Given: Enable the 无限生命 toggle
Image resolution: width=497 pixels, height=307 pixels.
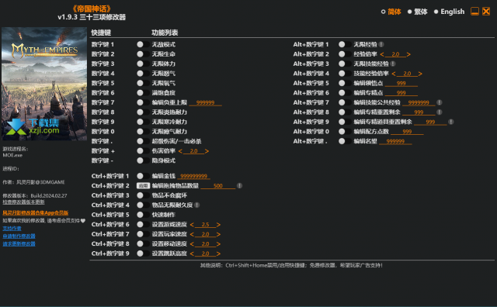Looking at the screenshot, I should (143, 54).
